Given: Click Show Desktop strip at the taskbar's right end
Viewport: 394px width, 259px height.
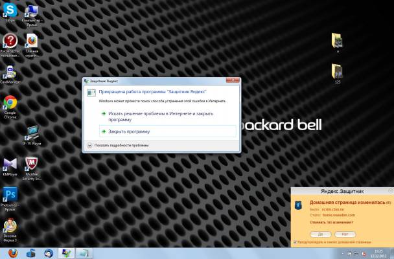Looking at the screenshot, I should 392,253.
